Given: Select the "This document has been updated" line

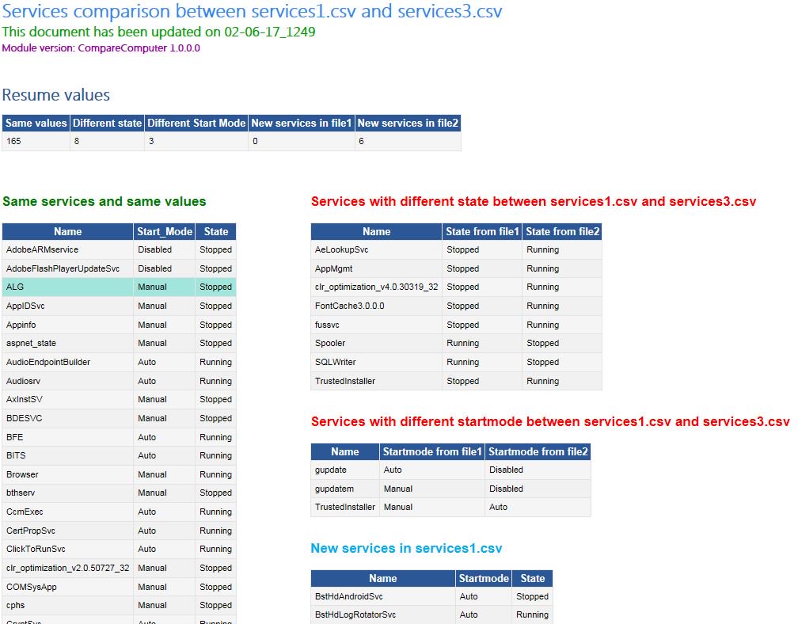Looking at the screenshot, I should pyautogui.click(x=159, y=32).
